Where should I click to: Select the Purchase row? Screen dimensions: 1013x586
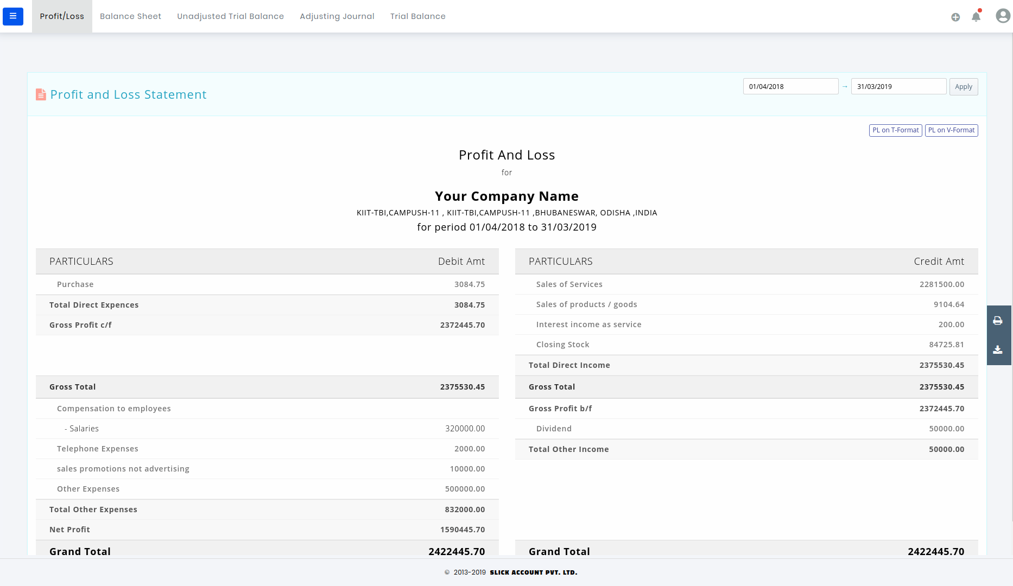(267, 284)
